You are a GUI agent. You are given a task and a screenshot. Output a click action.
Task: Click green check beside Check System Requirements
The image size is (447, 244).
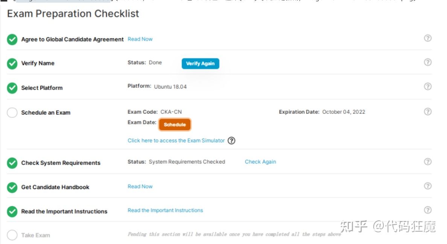pos(12,163)
